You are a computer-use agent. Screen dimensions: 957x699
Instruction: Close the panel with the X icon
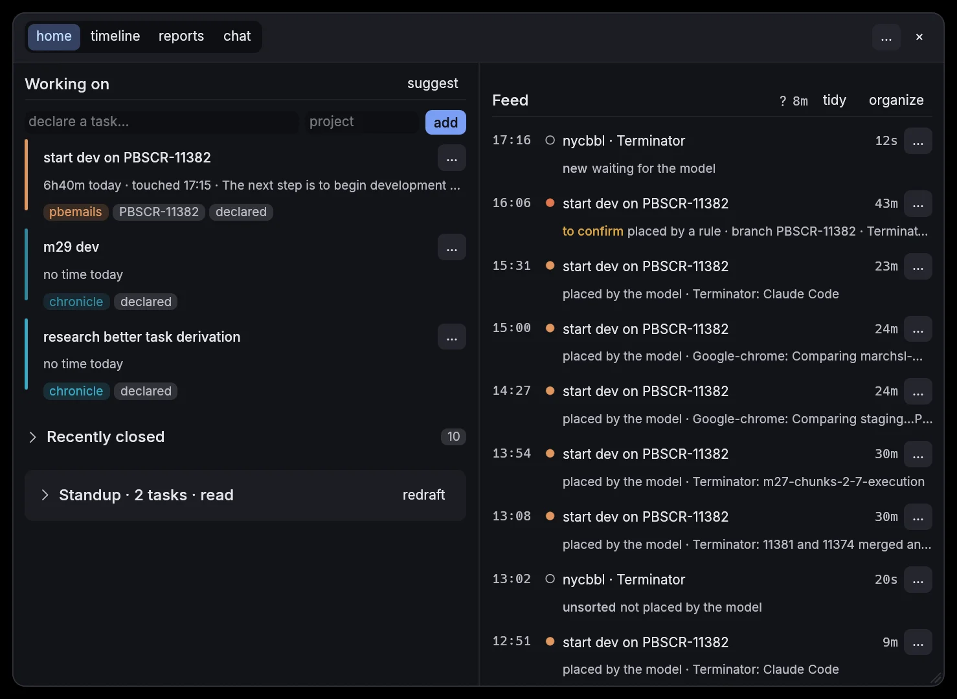[919, 37]
